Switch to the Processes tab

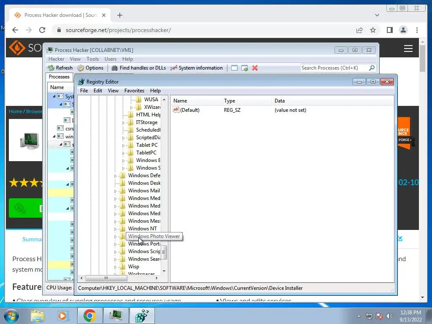(x=59, y=77)
